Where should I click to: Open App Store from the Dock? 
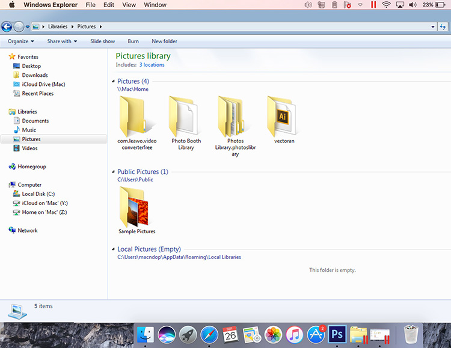click(x=316, y=335)
